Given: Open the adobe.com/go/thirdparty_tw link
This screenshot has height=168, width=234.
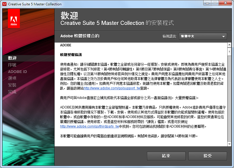Looking at the screenshot, I should click(90, 126).
